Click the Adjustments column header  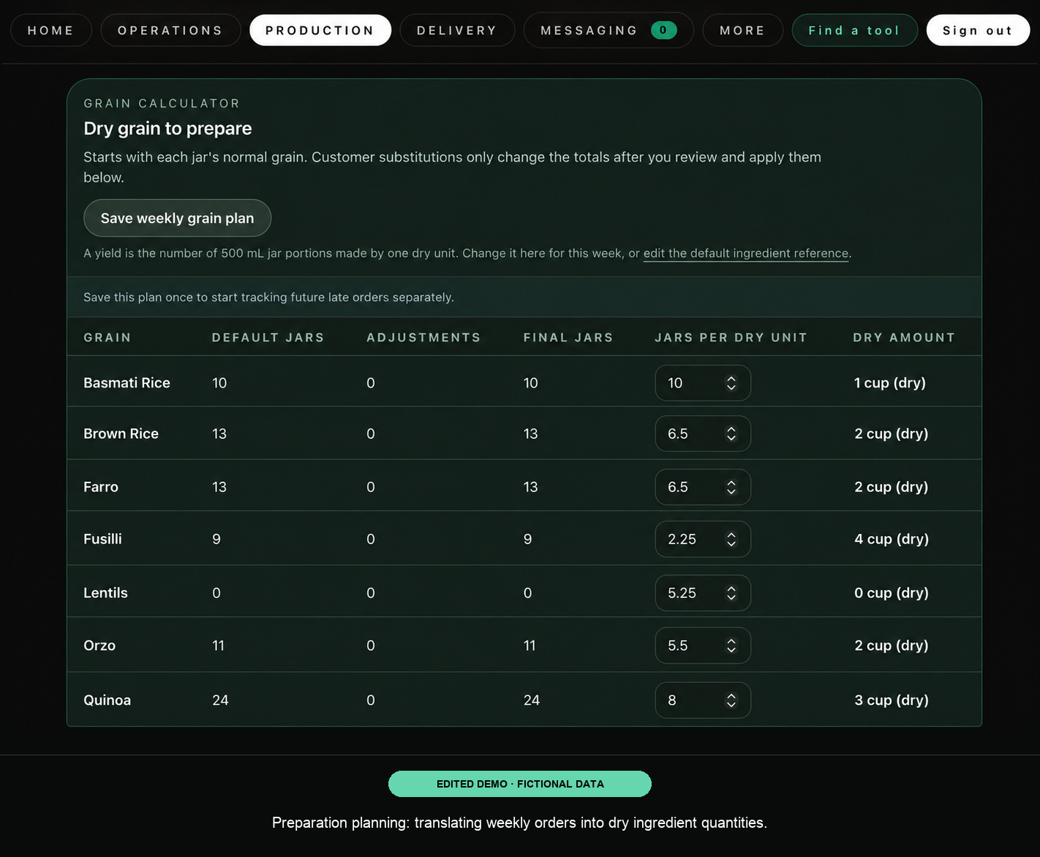[x=423, y=338]
